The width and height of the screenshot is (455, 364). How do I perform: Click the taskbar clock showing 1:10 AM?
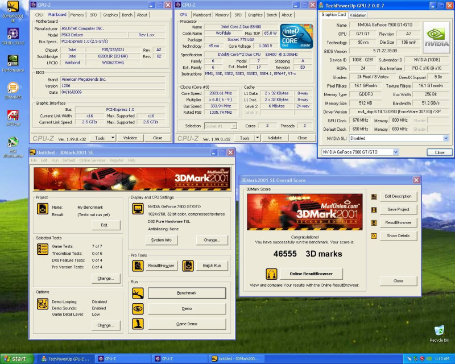[442, 359]
